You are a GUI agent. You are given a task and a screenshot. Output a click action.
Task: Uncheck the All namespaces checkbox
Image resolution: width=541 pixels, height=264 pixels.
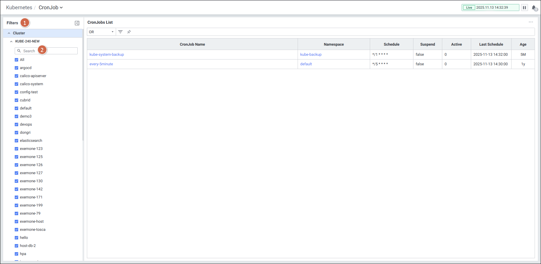click(x=16, y=60)
